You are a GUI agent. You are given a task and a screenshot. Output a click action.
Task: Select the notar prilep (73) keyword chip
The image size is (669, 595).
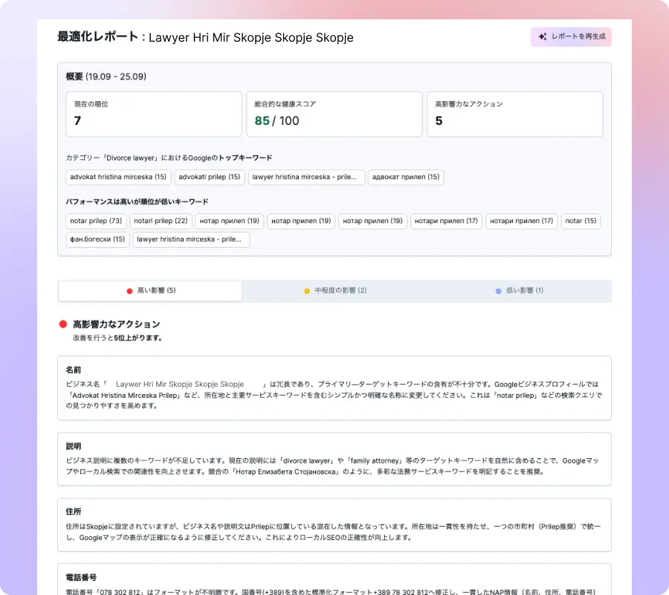click(95, 221)
